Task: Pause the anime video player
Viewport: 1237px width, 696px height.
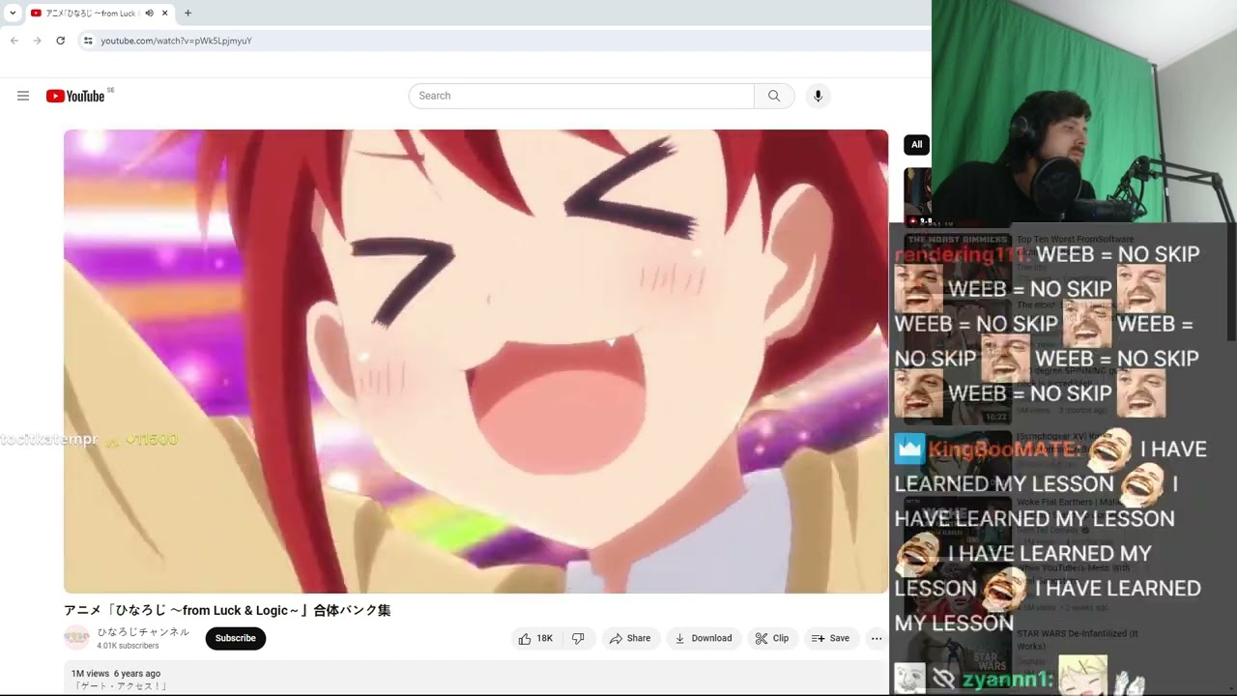Action: pyautogui.click(x=475, y=361)
